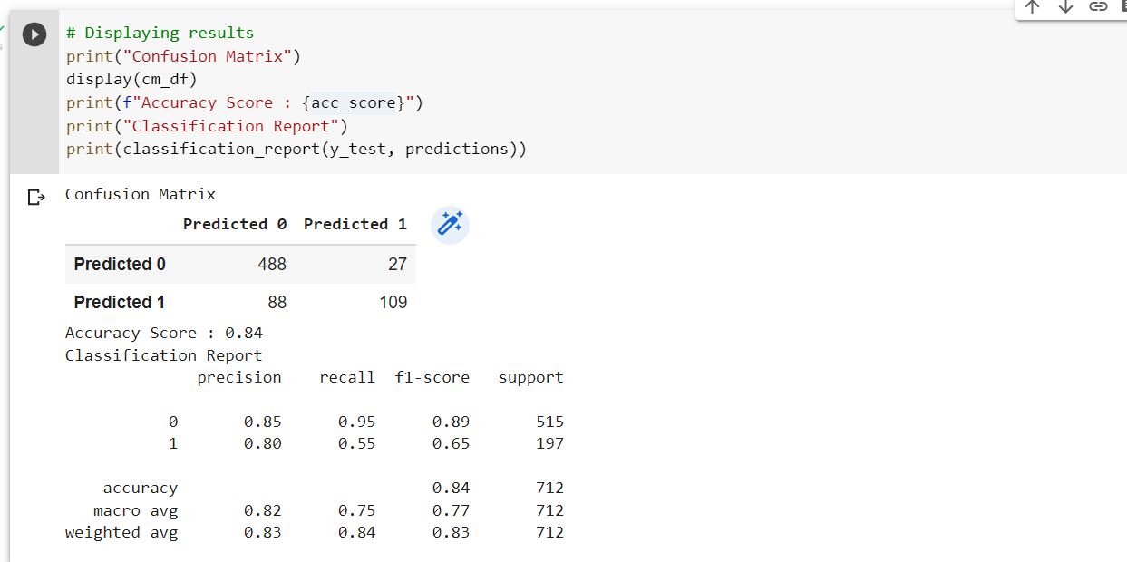The height and width of the screenshot is (562, 1127).
Task: Click the 'Predicted 0' row label
Action: [120, 264]
